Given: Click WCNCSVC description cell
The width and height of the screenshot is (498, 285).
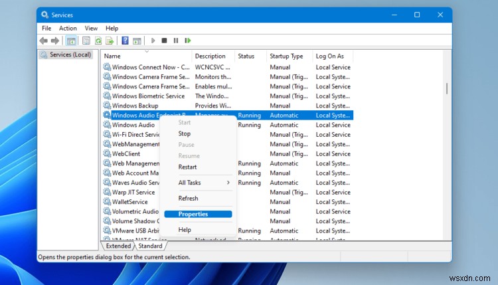Looking at the screenshot, I should point(212,67).
